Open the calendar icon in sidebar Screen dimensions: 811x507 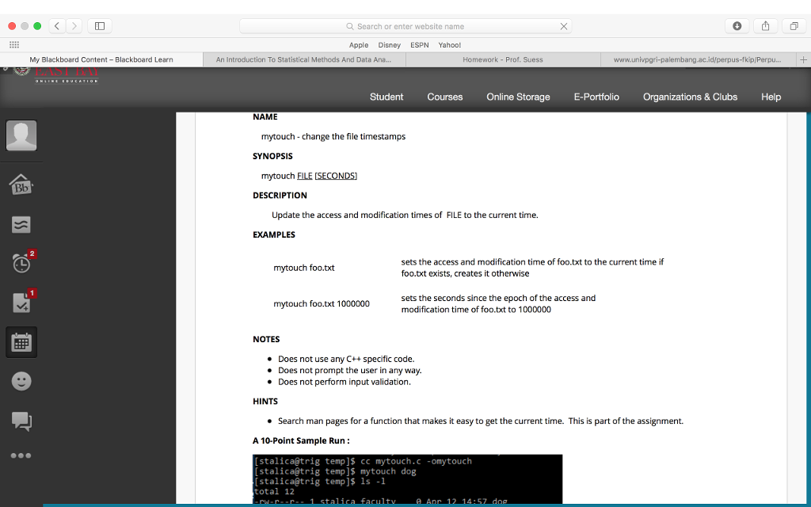click(x=21, y=342)
